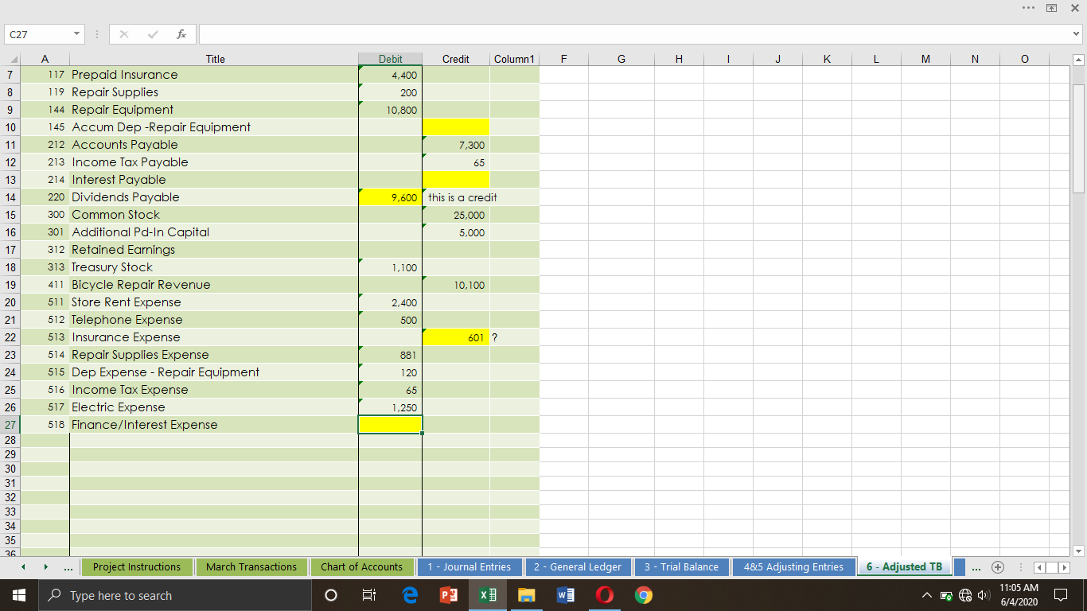
Task: Cancel the formula bar entry
Action: coord(124,34)
